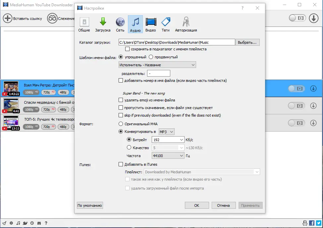Click the snail speed limit icon
323x228 pixels.
pyautogui.click(x=25, y=223)
